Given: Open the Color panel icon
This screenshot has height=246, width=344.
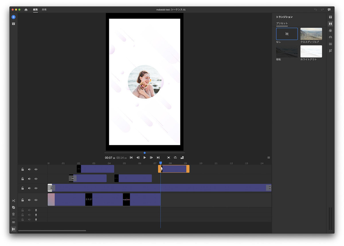Looking at the screenshot, I should click(x=330, y=31).
